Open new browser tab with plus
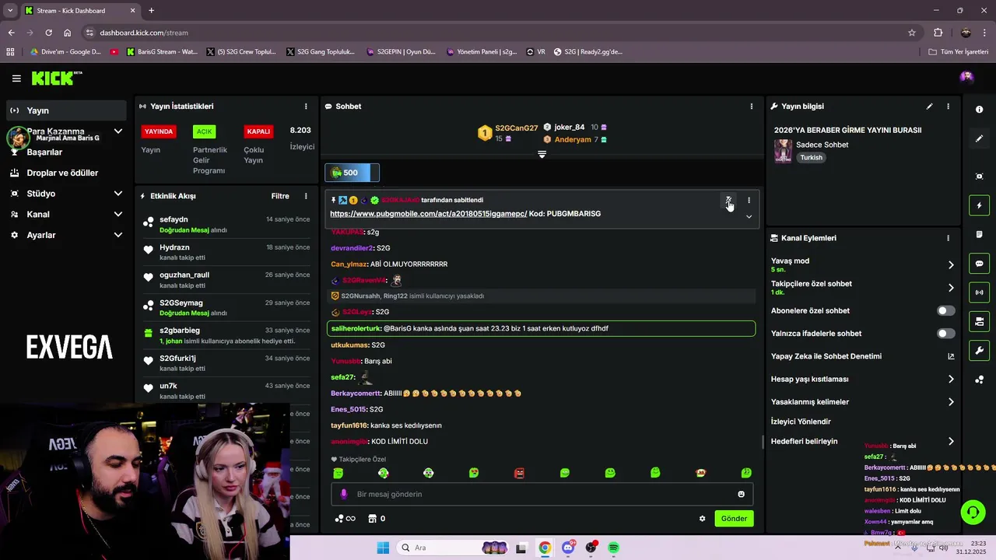 pos(151,10)
